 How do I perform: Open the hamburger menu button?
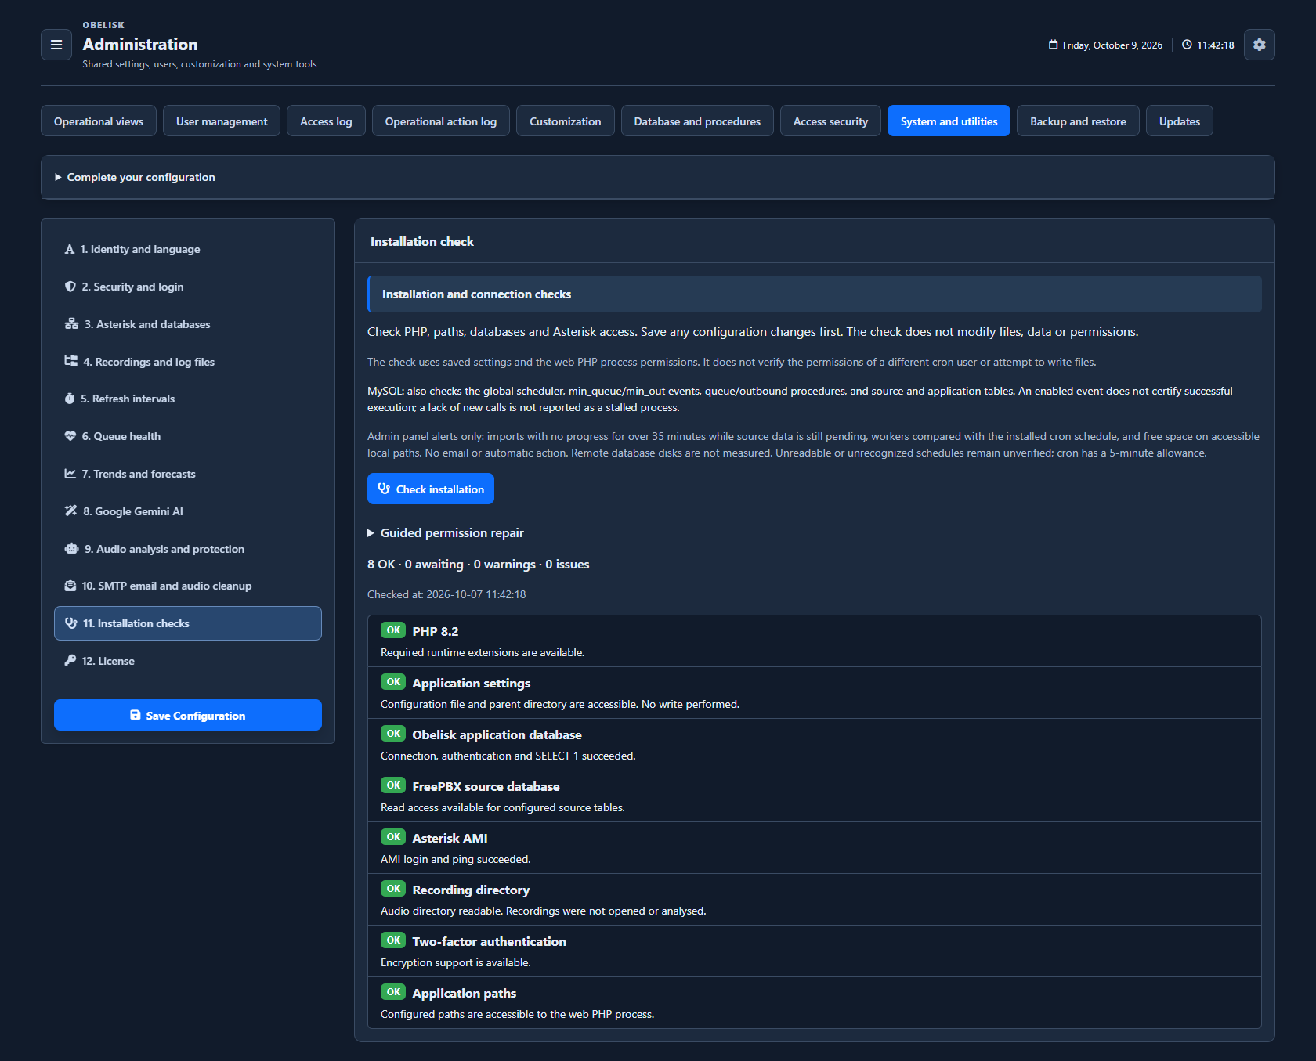56,45
